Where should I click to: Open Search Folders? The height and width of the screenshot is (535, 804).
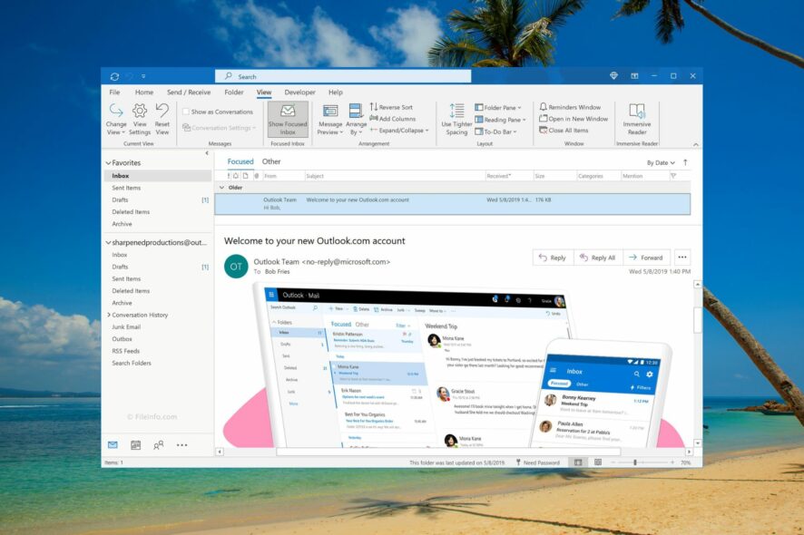[x=132, y=363]
